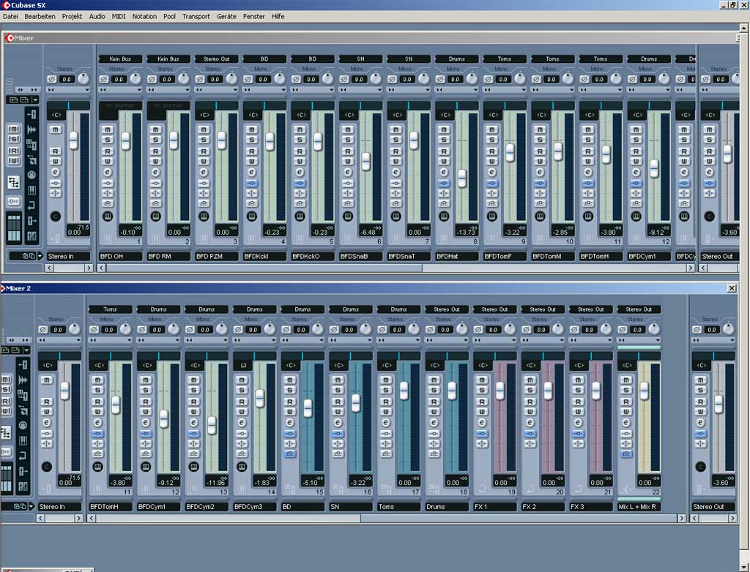
Task: Click the Mix L + Mix R fader handle
Action: (644, 391)
